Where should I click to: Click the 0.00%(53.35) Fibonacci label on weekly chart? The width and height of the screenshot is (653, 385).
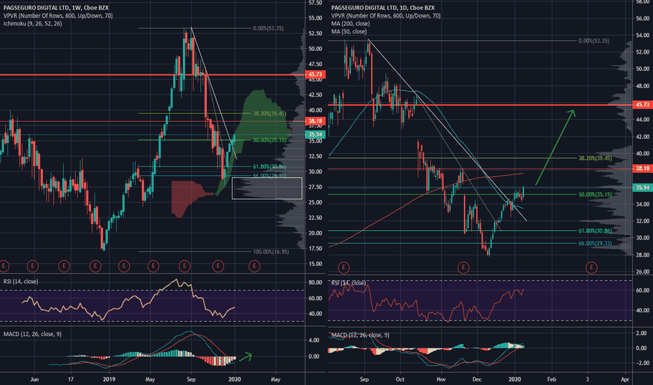point(268,28)
